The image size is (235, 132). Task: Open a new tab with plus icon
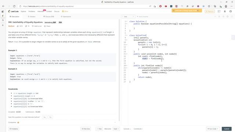tap(3, 25)
